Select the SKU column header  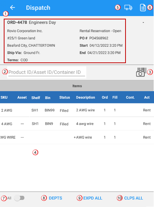click(x=4, y=98)
